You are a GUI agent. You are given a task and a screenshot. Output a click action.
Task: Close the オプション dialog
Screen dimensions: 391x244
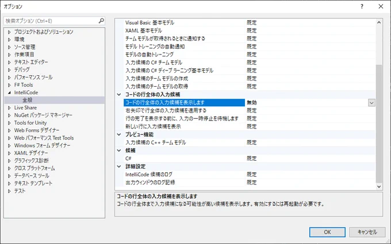[381, 6]
